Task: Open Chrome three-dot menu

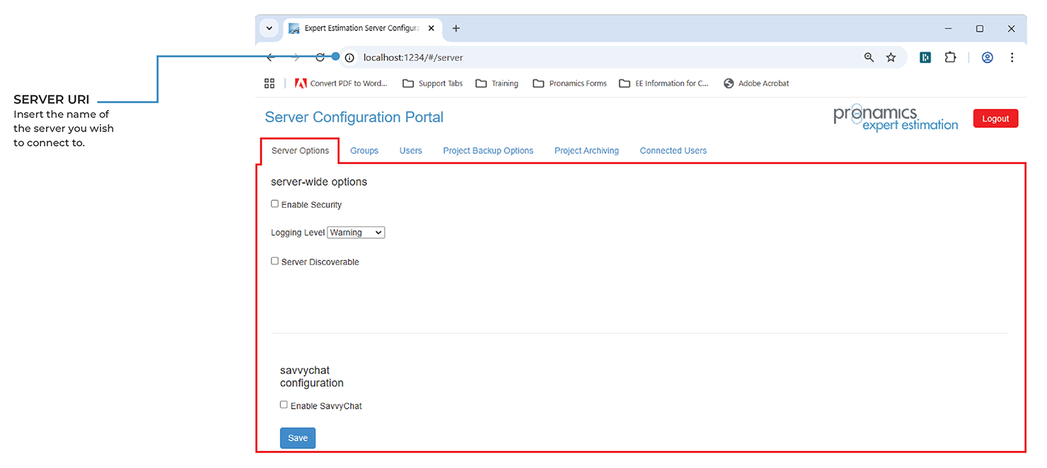Action: click(x=1012, y=57)
